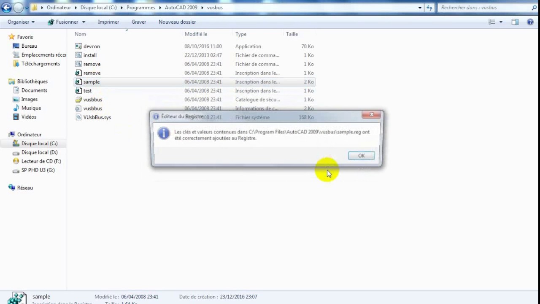This screenshot has width=540, height=304.
Task: Click the Favoris star icon
Action: tap(12, 37)
